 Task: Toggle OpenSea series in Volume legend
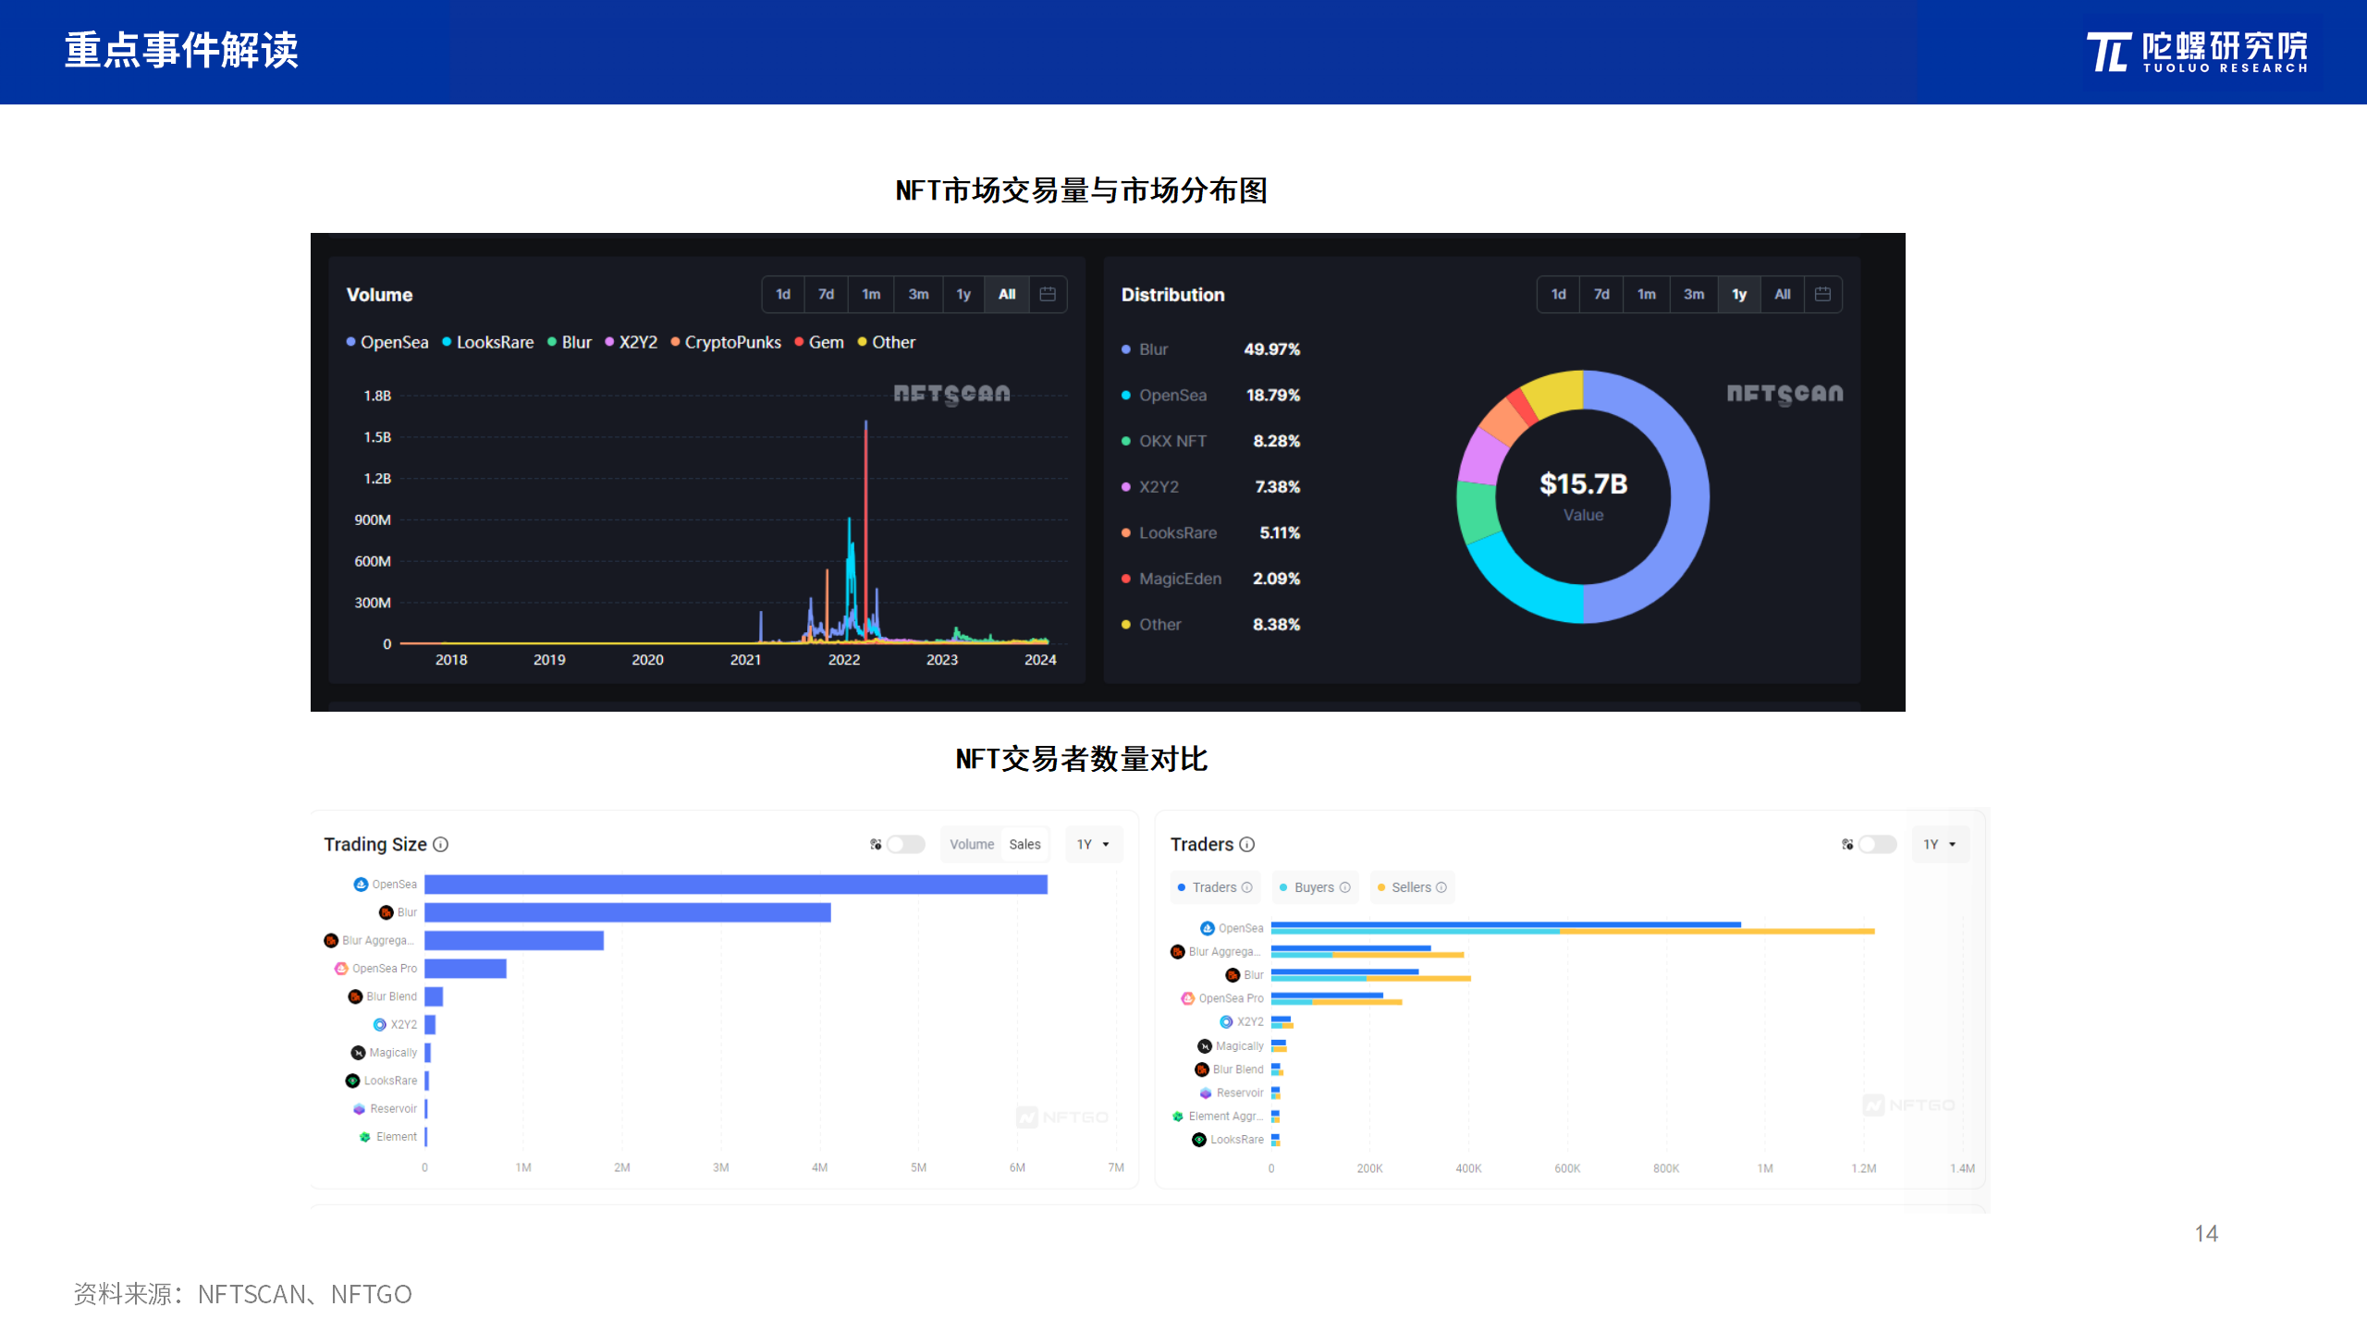(x=387, y=342)
